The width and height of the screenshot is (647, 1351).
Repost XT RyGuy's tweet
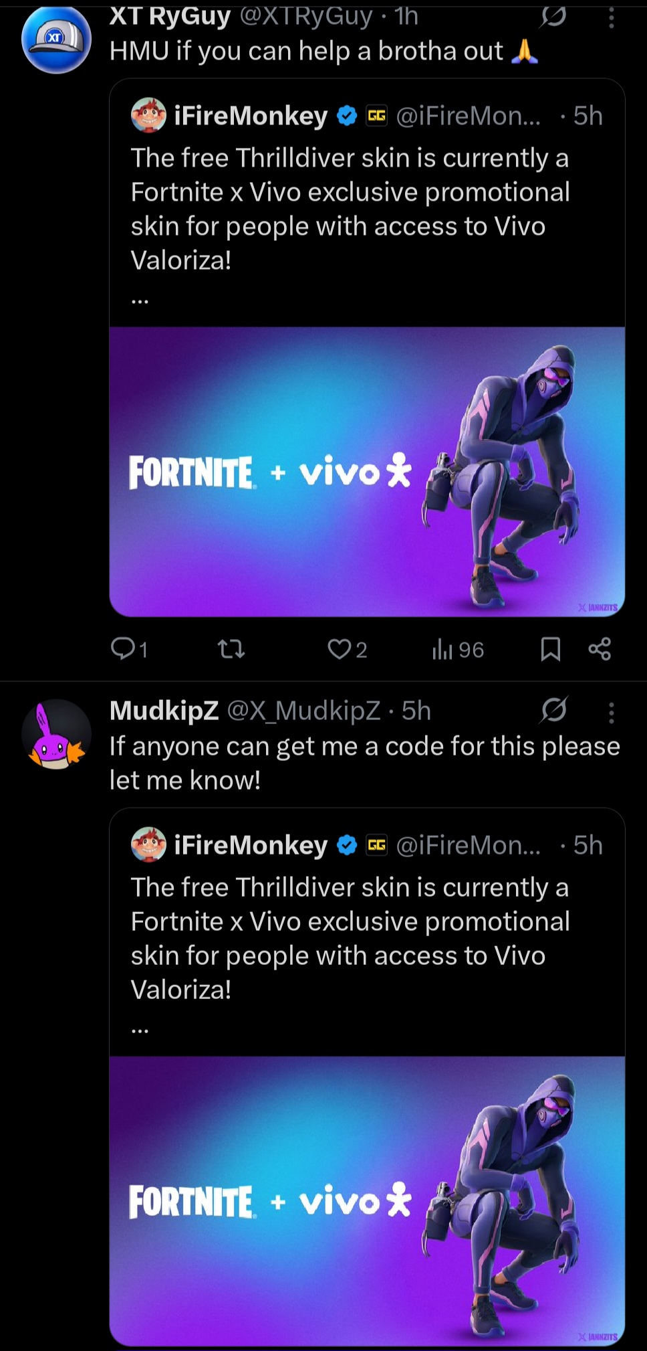pos(232,648)
